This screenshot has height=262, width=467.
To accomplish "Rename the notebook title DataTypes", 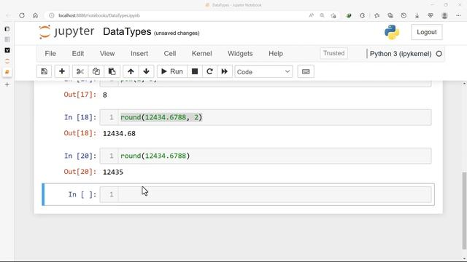I will (x=127, y=32).
